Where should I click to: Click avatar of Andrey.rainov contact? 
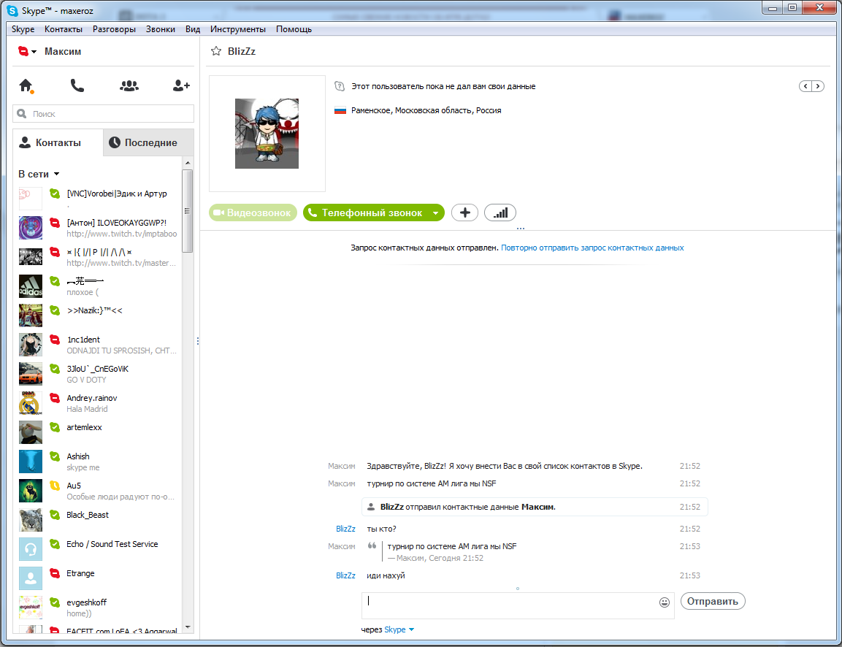pos(31,403)
